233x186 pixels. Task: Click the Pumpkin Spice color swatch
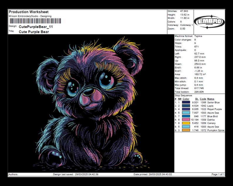point(186,130)
